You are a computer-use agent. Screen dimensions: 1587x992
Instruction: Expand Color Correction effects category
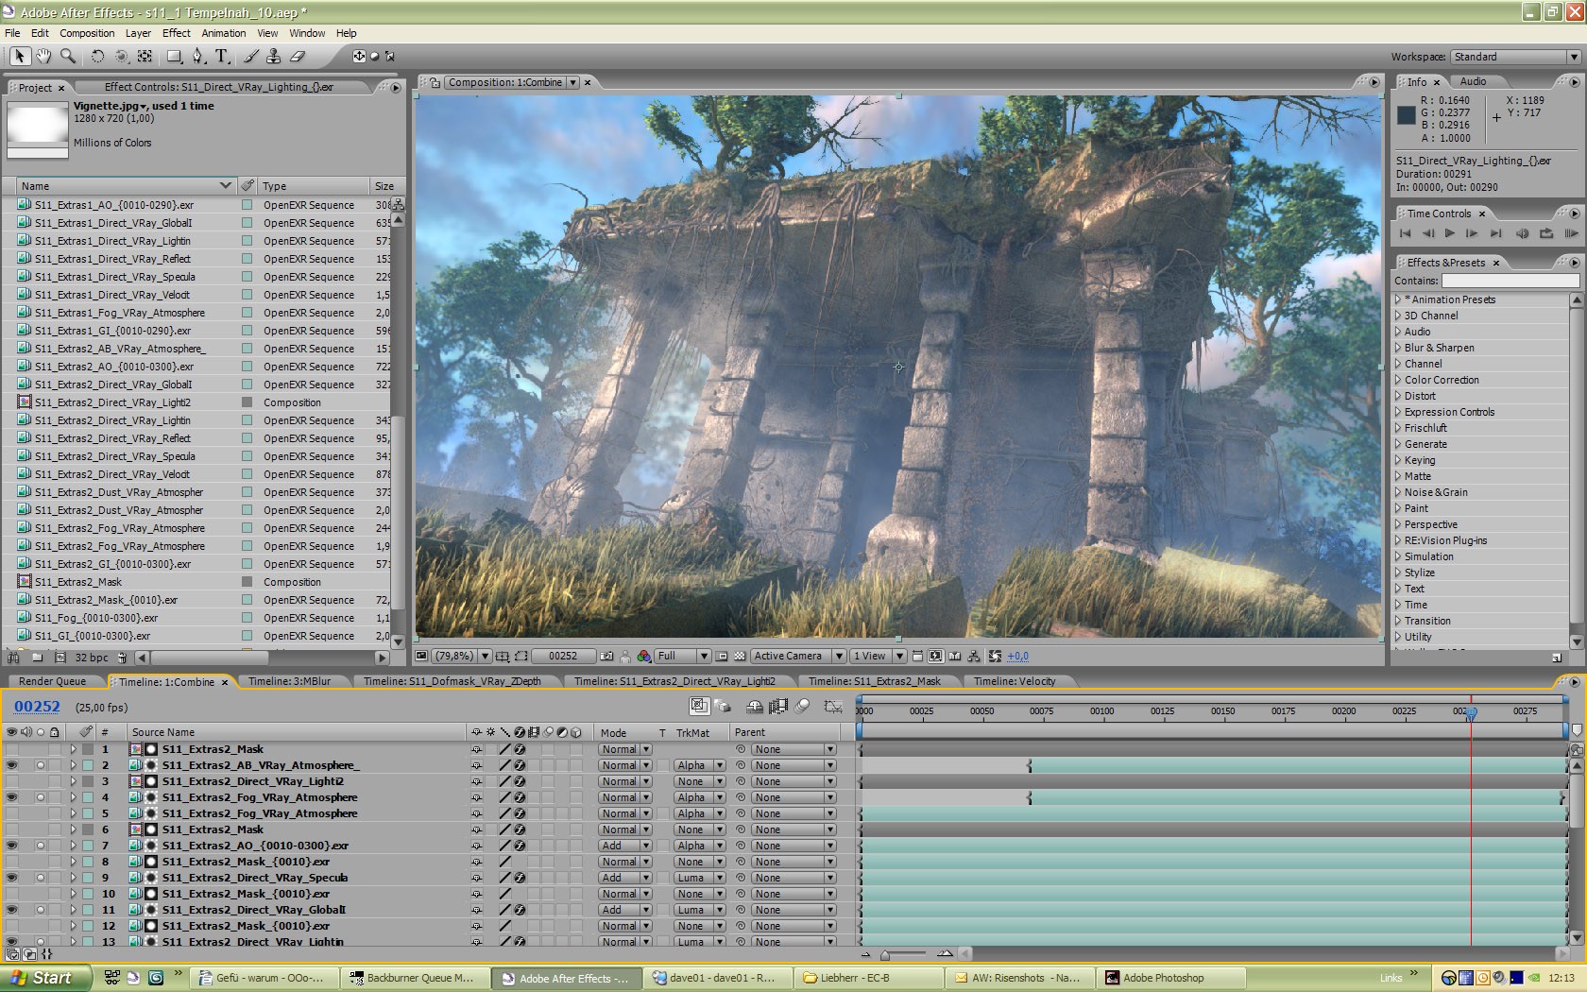coord(1399,380)
